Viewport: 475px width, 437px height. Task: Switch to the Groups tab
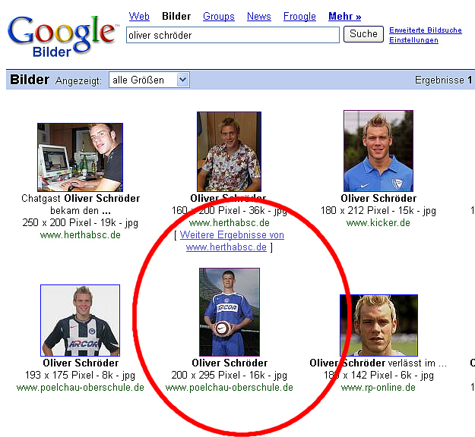pos(219,16)
